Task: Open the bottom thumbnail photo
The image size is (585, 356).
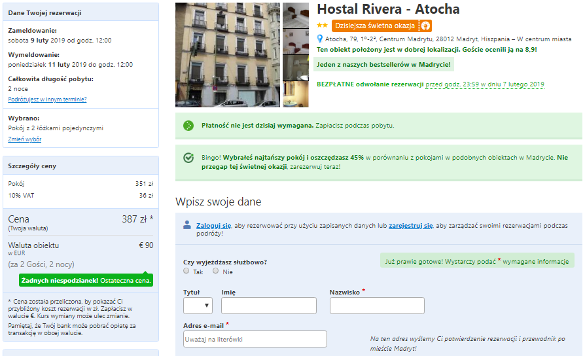Action: point(296,94)
